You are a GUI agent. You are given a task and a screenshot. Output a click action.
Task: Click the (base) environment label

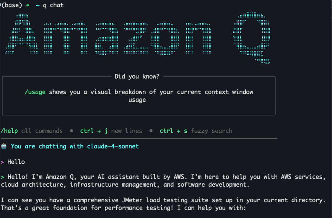12,5
